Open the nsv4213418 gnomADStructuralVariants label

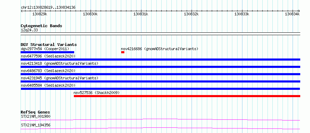point(60,63)
